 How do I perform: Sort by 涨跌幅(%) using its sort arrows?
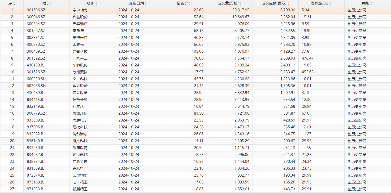click(x=331, y=3)
